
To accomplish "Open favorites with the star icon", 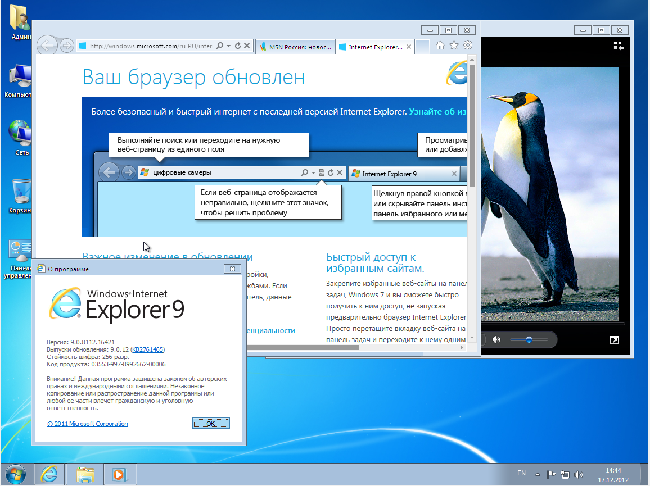I will point(454,45).
